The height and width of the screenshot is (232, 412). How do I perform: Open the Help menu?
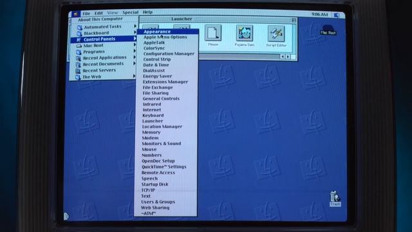pos(147,12)
